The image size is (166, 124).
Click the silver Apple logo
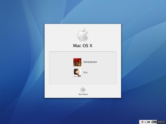click(83, 35)
